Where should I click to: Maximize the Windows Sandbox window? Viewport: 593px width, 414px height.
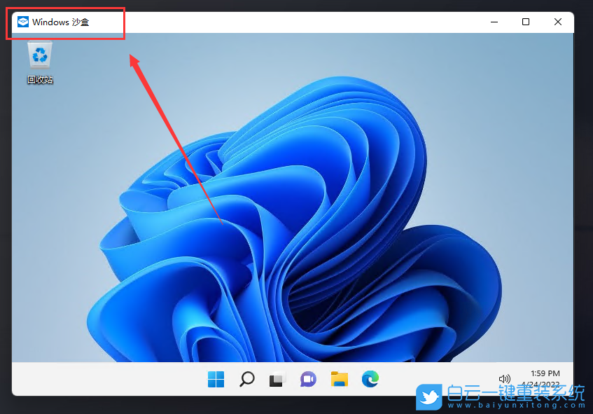(x=526, y=22)
